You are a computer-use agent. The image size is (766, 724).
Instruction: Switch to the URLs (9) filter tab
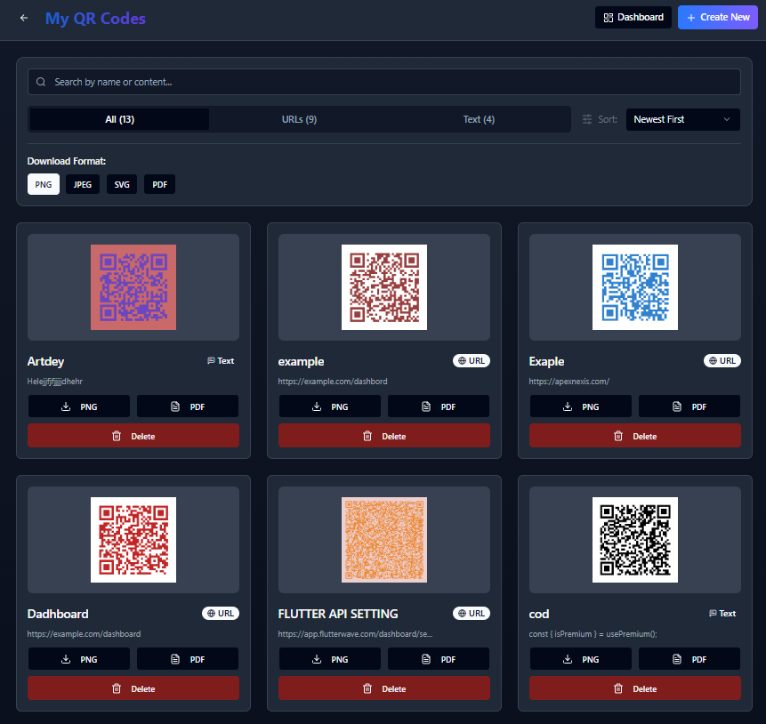pos(299,118)
